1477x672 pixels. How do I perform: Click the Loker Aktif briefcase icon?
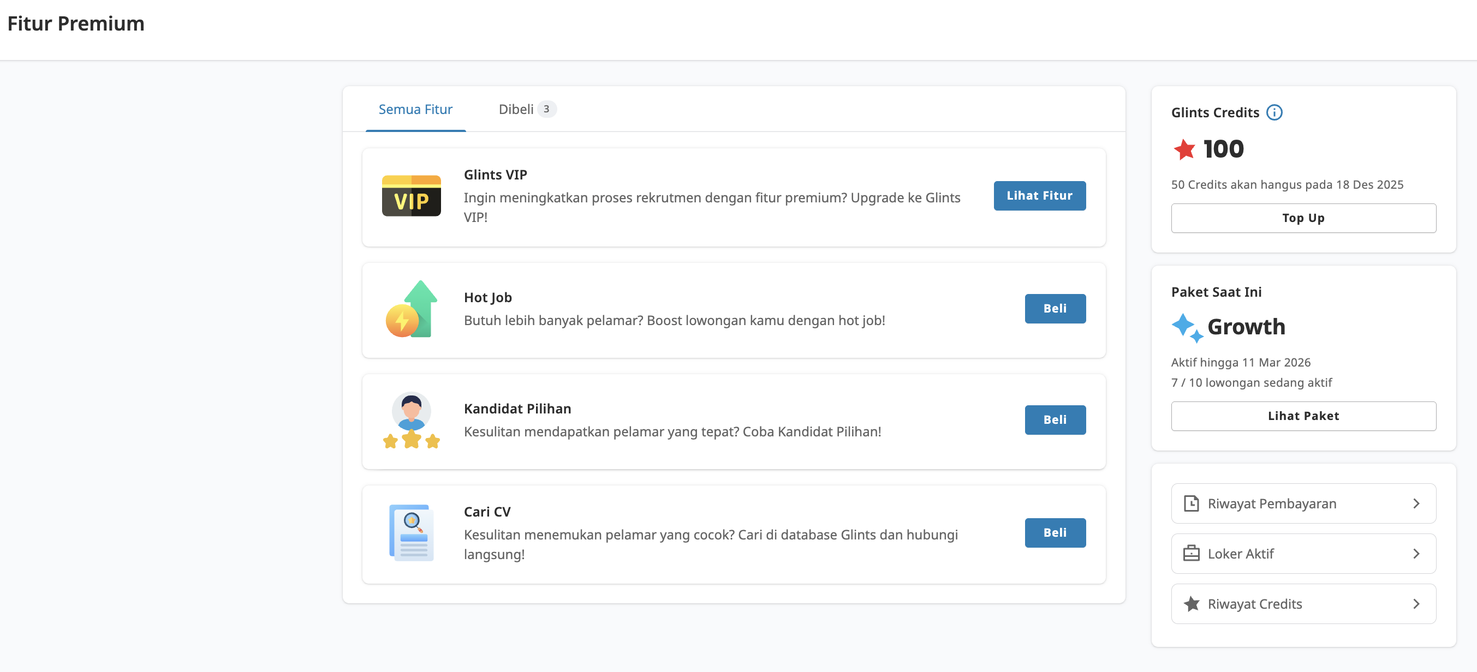(x=1193, y=554)
